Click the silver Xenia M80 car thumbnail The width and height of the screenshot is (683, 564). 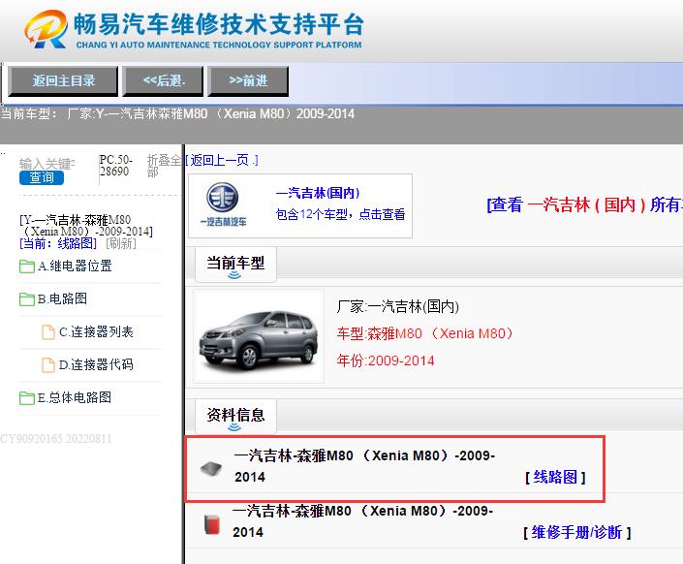click(259, 336)
